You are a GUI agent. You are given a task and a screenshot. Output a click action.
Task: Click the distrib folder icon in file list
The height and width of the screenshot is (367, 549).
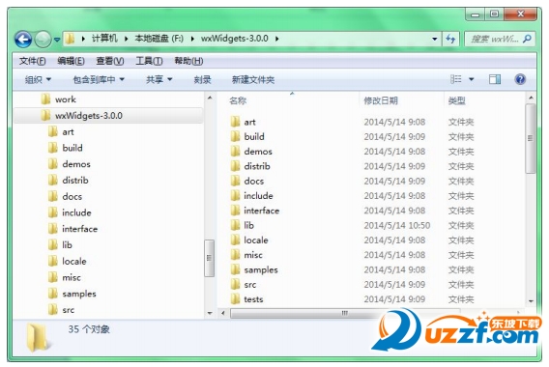235,166
